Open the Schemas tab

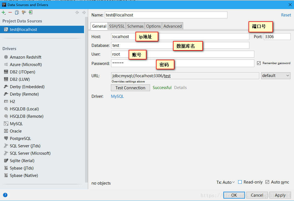click(x=135, y=26)
